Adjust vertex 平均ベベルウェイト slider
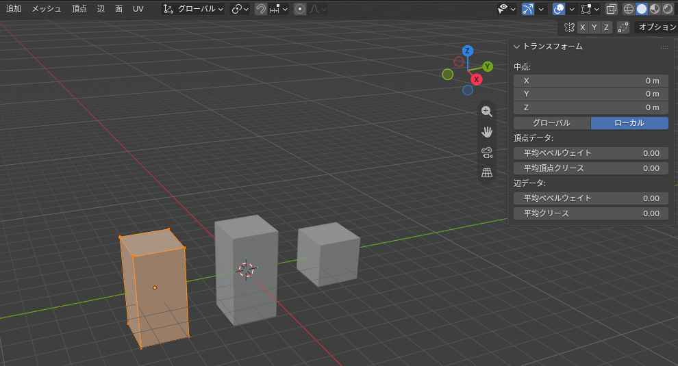This screenshot has height=366, width=678. coord(590,153)
